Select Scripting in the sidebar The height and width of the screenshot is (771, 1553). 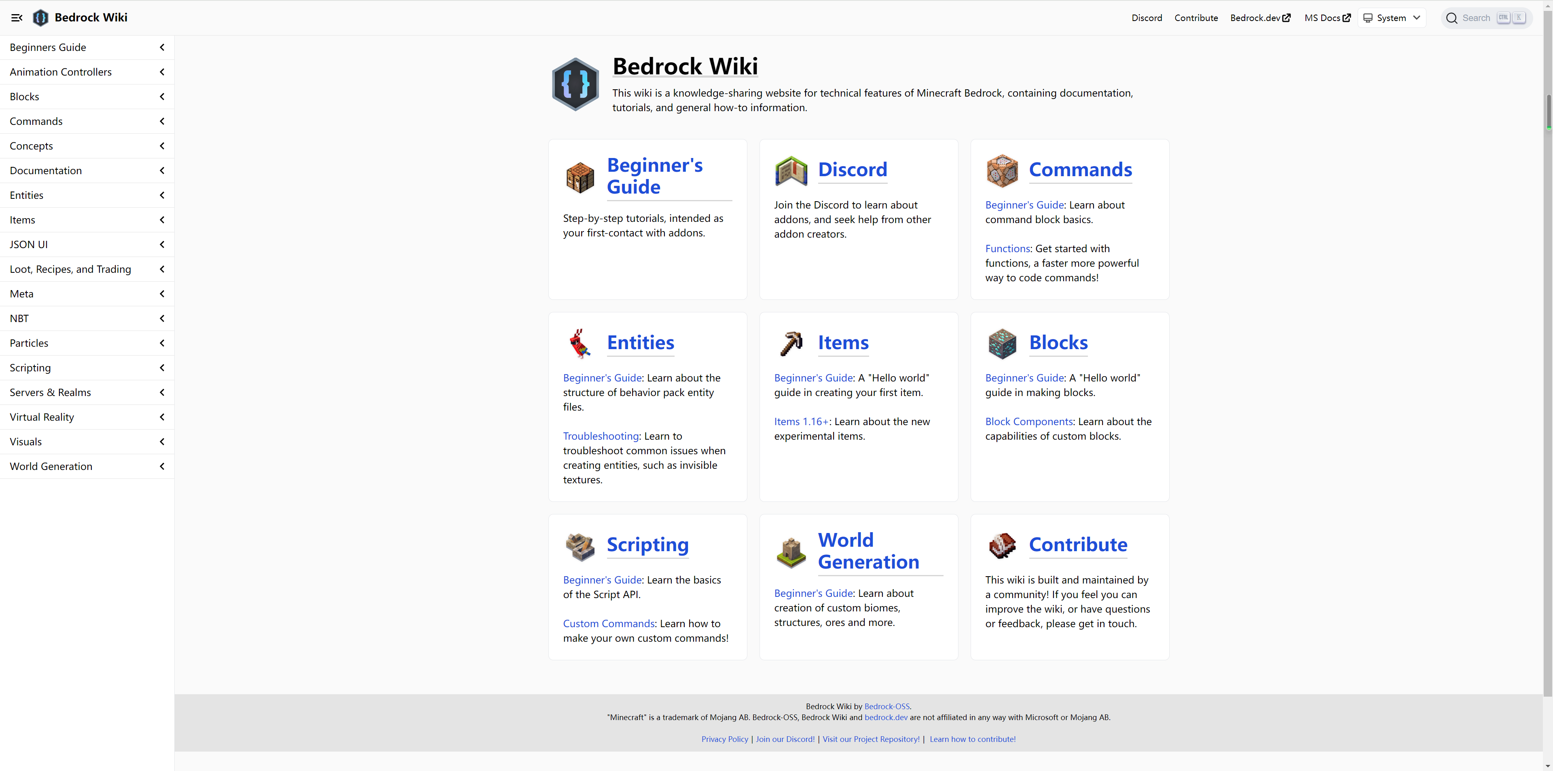(x=87, y=368)
